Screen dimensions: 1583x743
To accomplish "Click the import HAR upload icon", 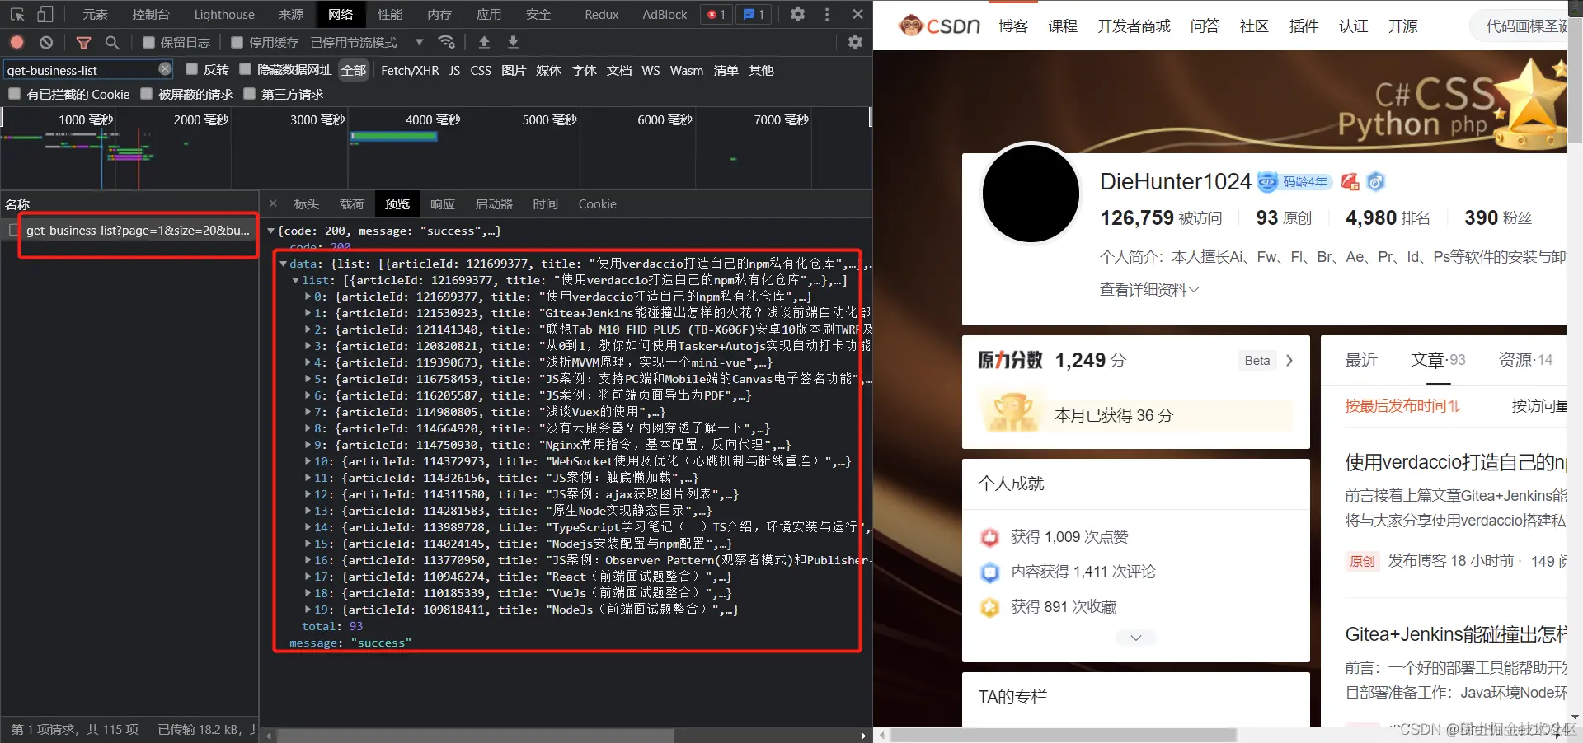I will [x=484, y=42].
